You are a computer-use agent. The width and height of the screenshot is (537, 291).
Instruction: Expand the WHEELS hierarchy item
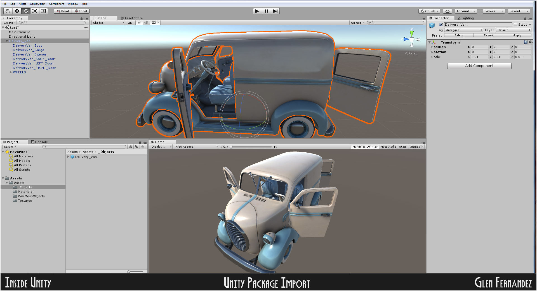point(11,72)
